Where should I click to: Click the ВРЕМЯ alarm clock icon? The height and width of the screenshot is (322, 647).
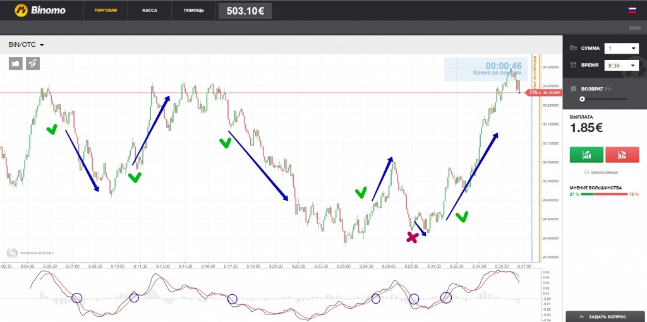tap(573, 65)
